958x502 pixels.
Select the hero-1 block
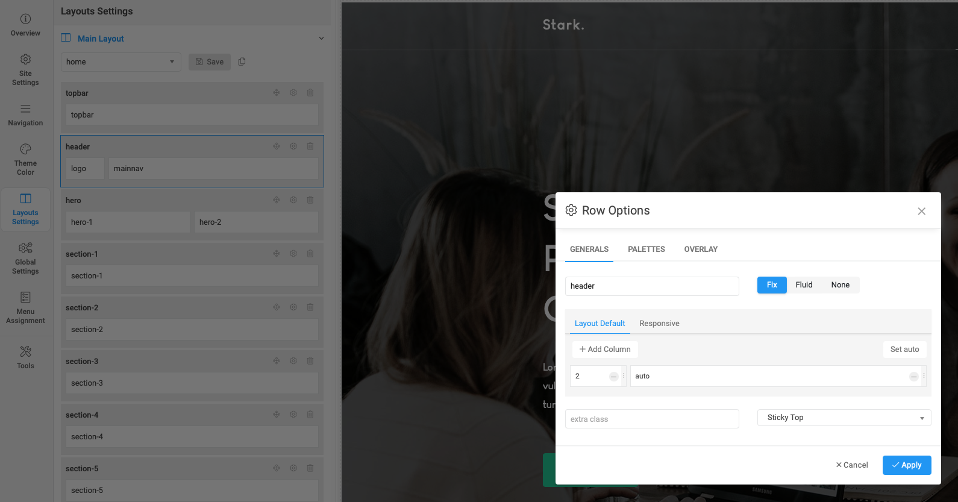click(128, 222)
